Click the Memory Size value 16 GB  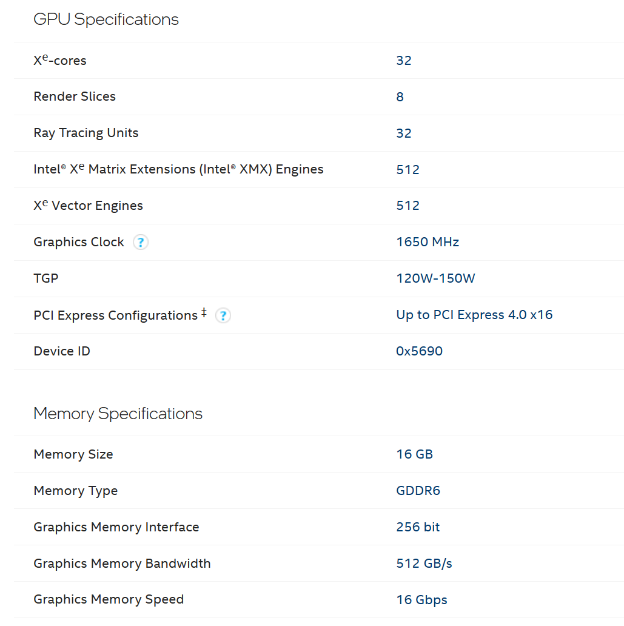(414, 454)
